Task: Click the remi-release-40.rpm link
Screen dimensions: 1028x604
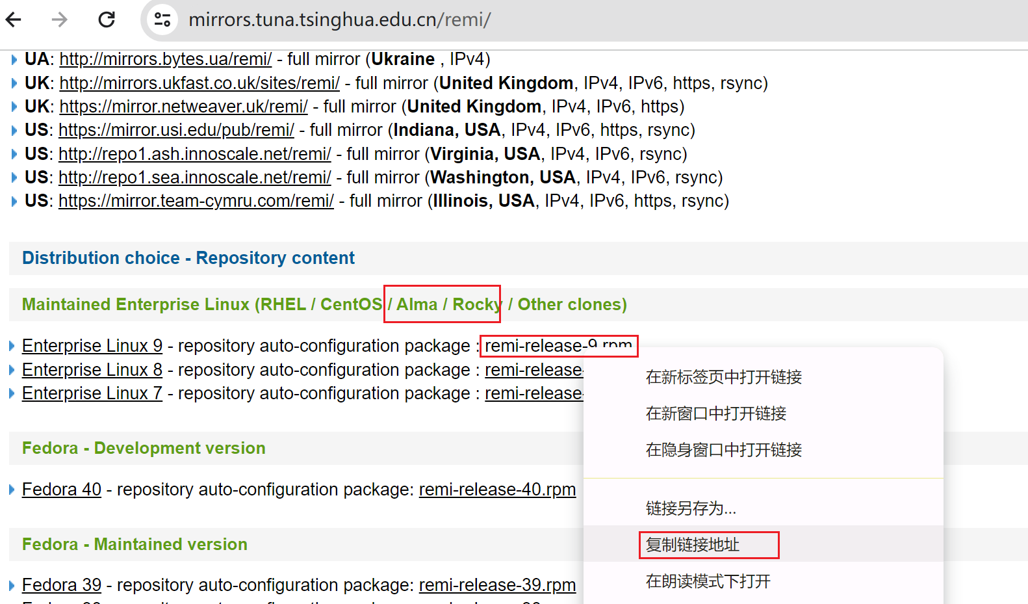Action: tap(497, 490)
